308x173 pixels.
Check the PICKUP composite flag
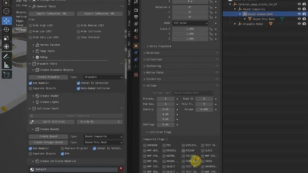coord(183,150)
